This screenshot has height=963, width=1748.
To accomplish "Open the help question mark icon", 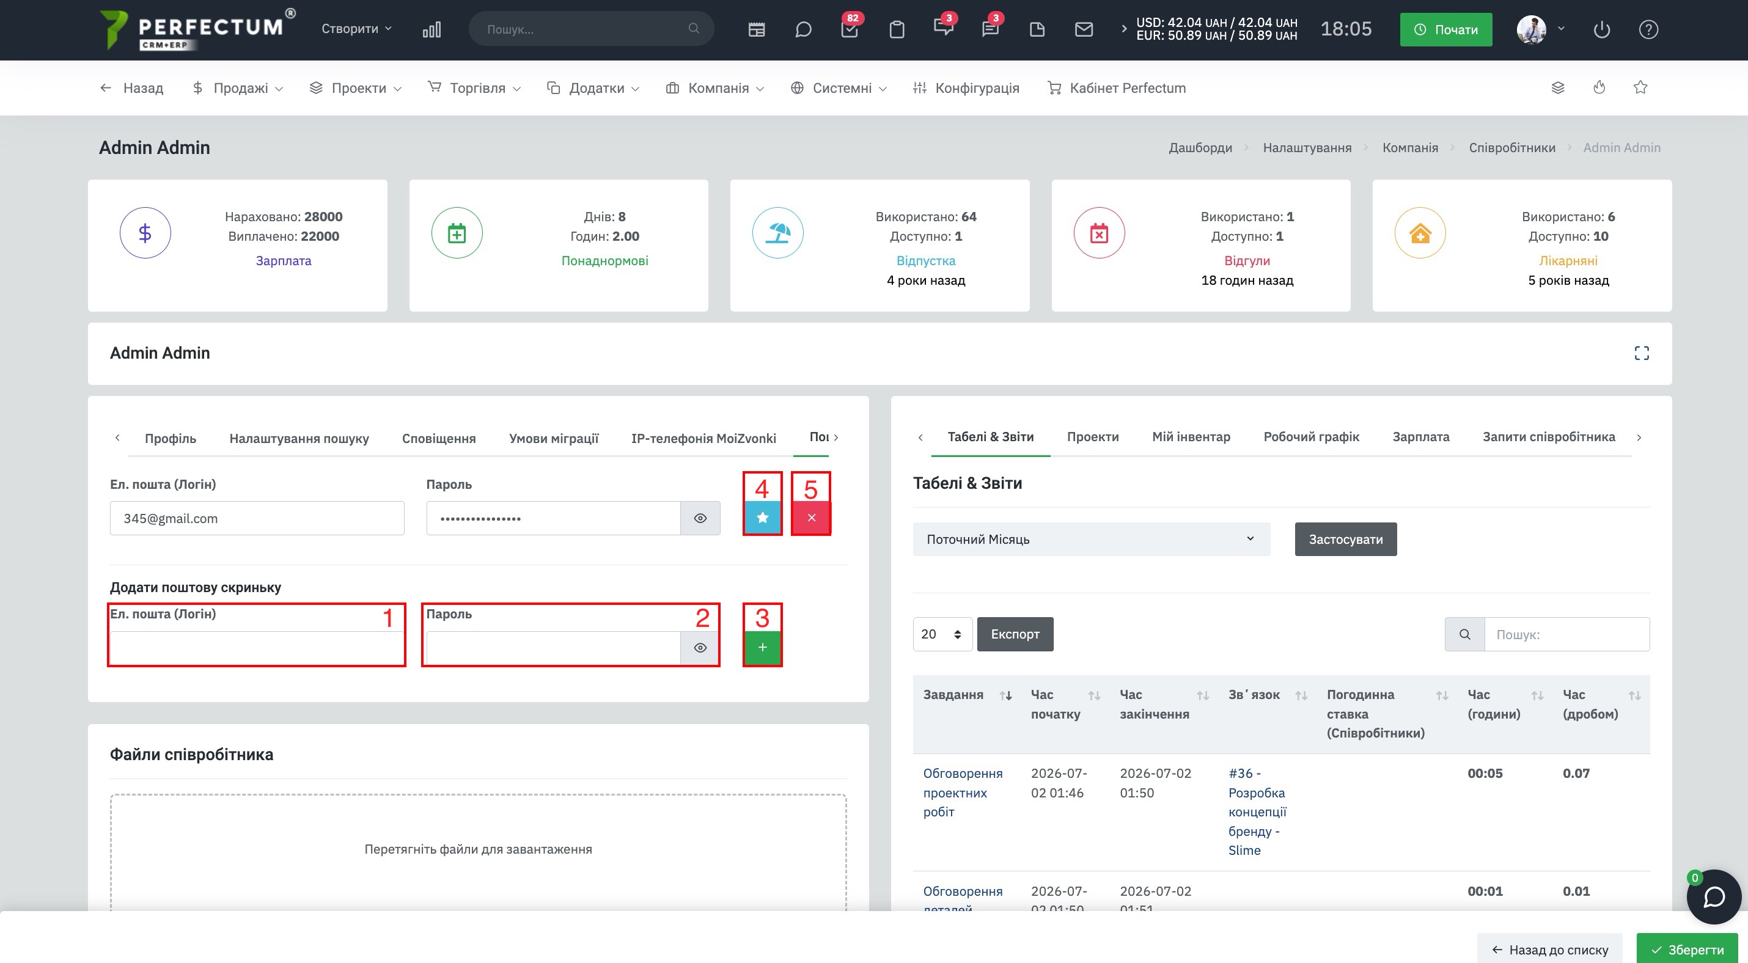I will (x=1648, y=29).
